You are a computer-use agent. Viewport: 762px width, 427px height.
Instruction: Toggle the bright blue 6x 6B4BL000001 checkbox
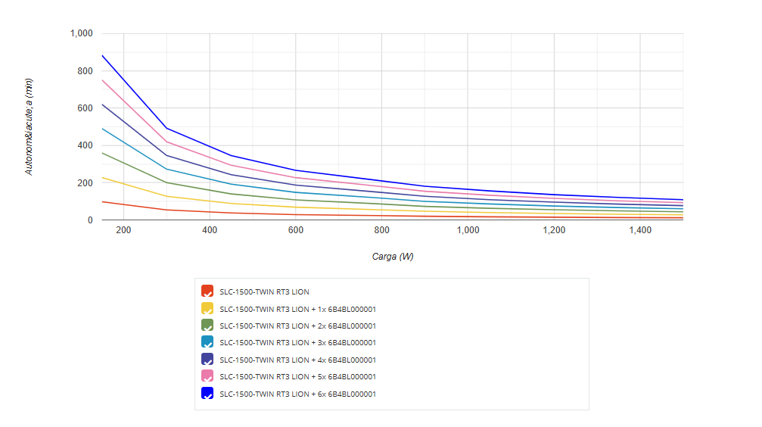[207, 394]
